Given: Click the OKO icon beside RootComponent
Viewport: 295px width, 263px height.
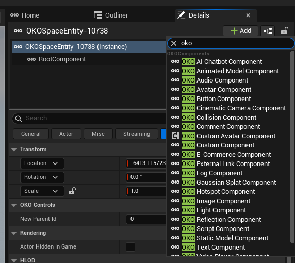Looking at the screenshot, I should click(31, 59).
